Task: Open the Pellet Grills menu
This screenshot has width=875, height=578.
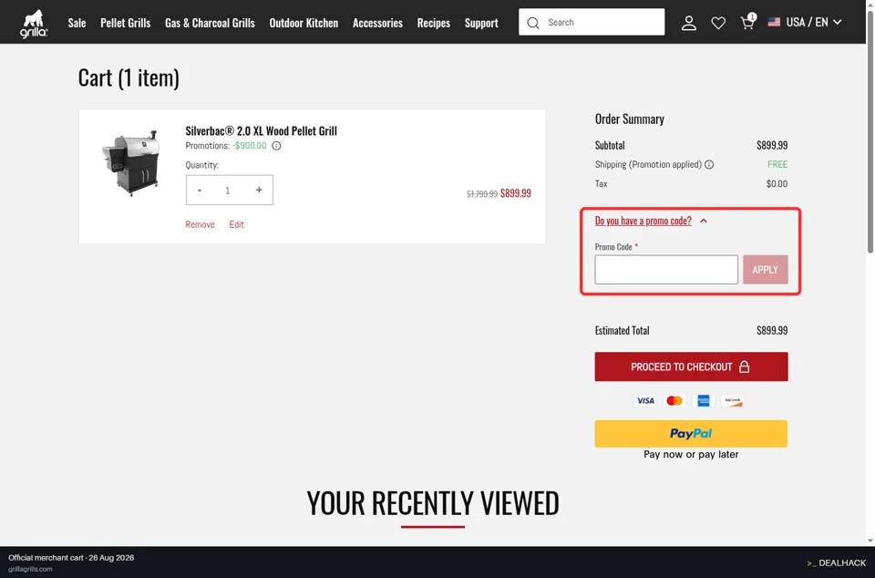Action: point(126,23)
